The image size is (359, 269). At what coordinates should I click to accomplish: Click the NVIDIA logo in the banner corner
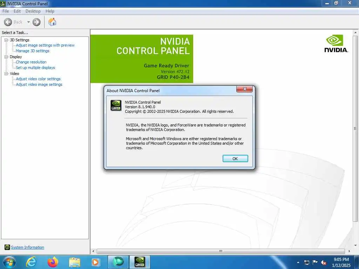tap(336, 43)
